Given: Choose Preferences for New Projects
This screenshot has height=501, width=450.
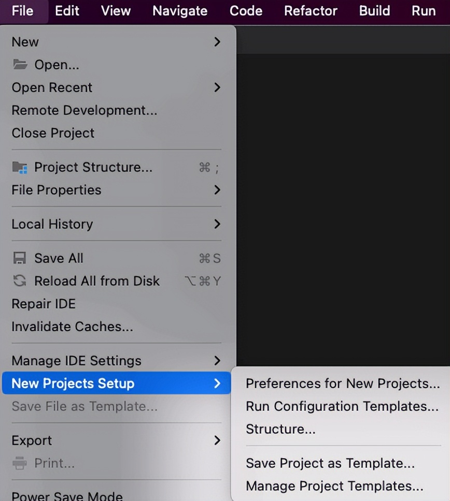Looking at the screenshot, I should pos(342,384).
